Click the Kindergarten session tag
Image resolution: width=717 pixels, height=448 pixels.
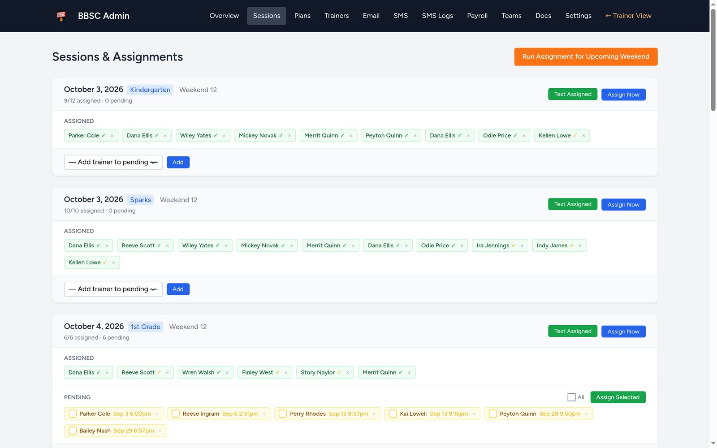[150, 90]
